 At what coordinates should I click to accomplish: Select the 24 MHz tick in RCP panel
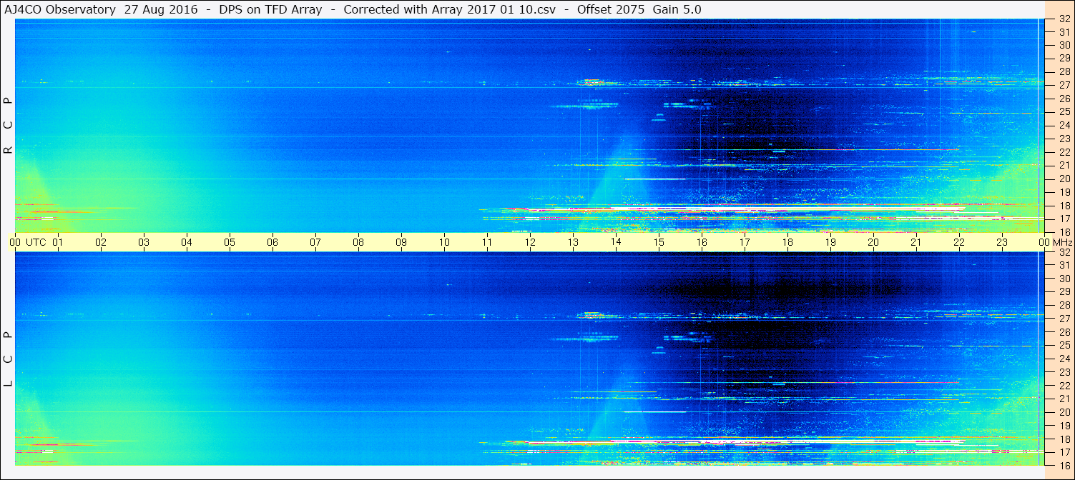(1064, 126)
